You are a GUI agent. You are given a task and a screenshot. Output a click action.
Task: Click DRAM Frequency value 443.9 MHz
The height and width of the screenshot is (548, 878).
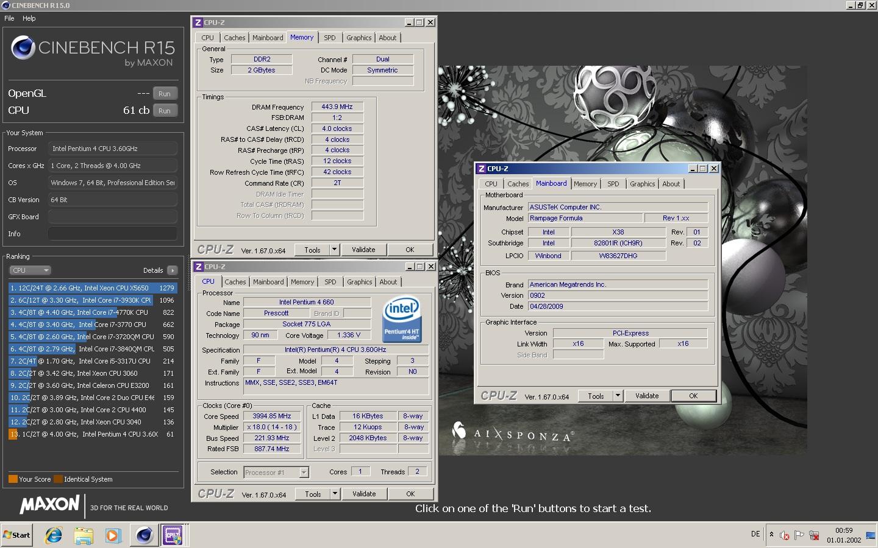337,107
